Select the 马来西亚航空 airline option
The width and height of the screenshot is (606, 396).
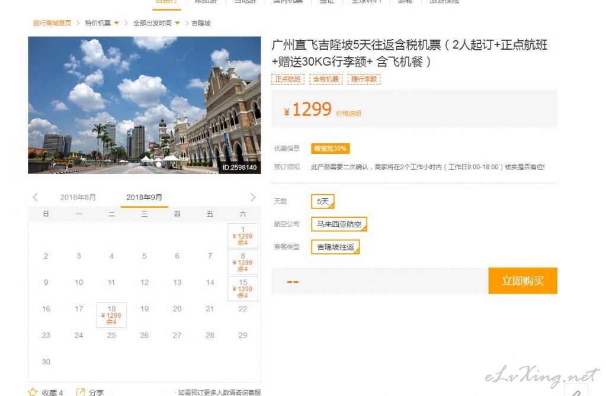pos(339,224)
